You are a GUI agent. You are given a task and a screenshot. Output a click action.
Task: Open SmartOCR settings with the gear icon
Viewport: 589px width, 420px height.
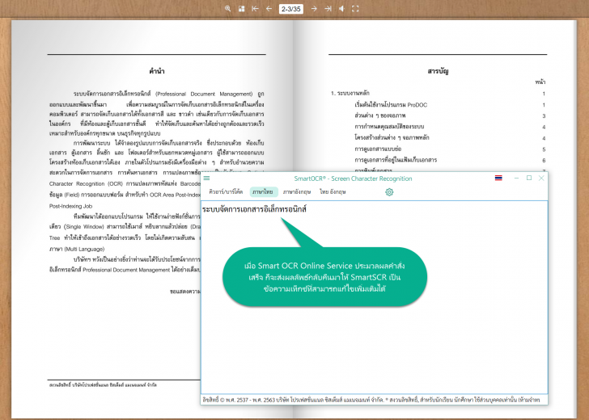389,192
